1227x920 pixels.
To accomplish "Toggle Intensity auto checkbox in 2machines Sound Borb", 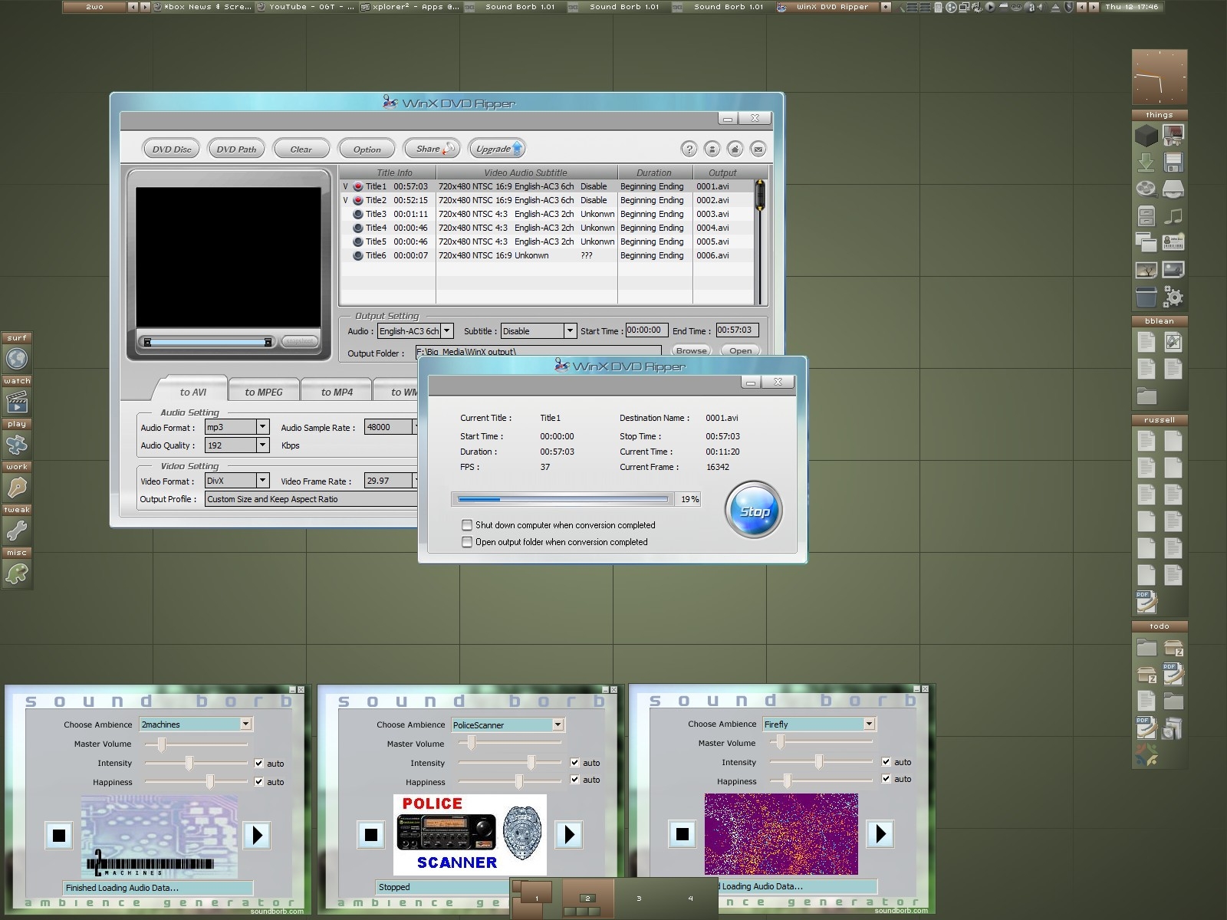I will pyautogui.click(x=259, y=763).
